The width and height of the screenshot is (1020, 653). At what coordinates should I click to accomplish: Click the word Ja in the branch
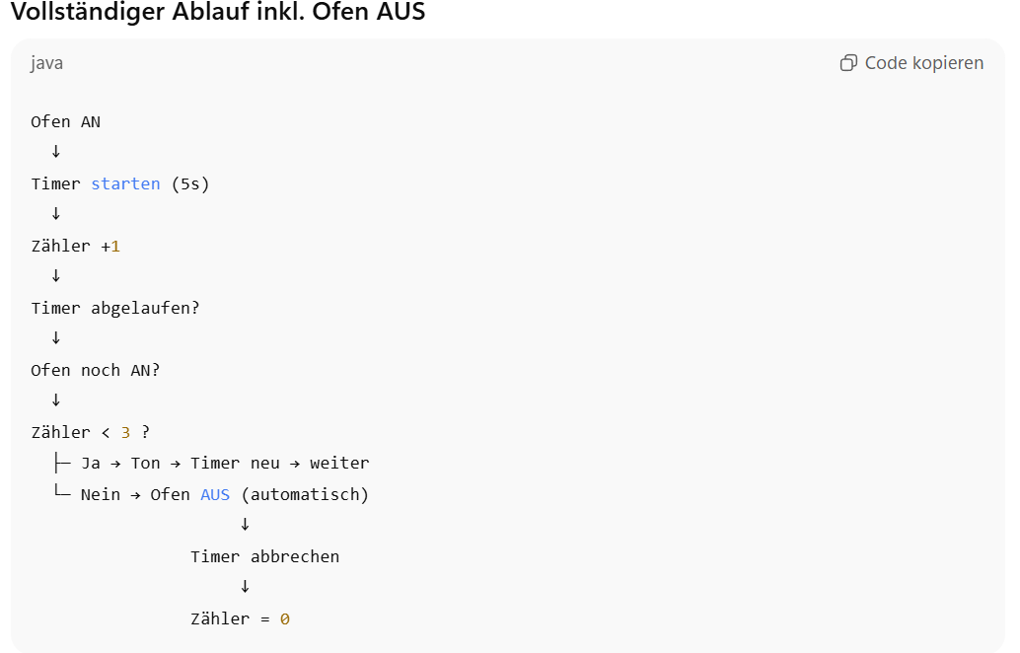91,464
